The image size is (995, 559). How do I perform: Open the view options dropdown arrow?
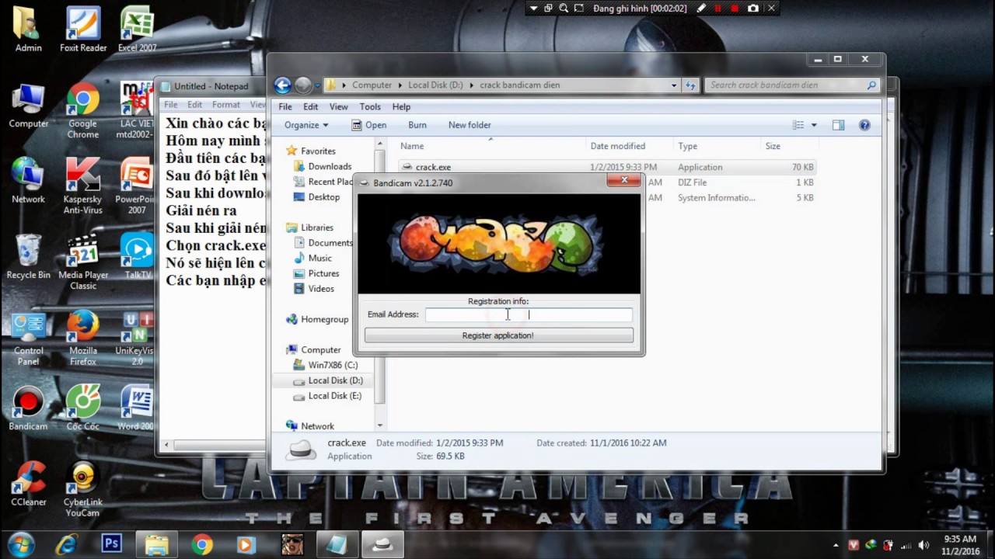pyautogui.click(x=814, y=125)
